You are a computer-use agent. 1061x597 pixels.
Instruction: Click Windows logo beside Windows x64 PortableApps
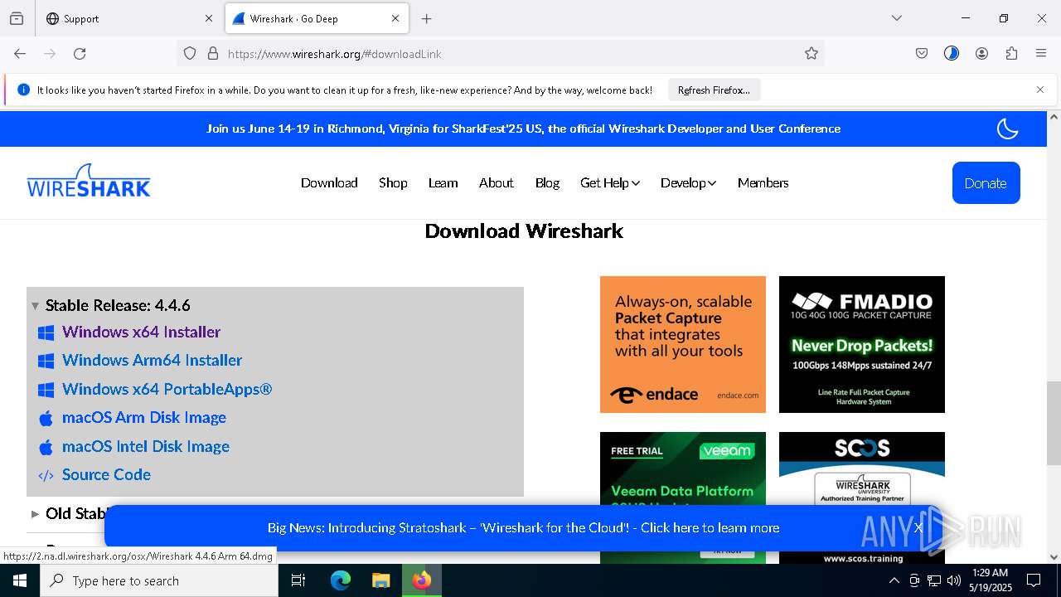click(x=46, y=390)
